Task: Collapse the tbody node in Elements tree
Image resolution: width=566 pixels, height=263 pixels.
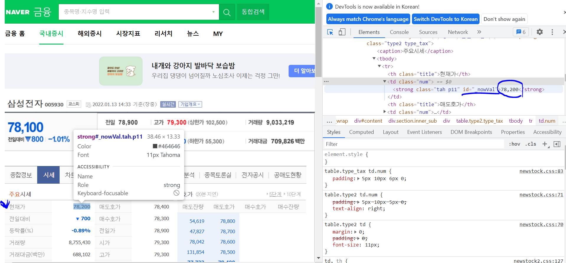Action: pyautogui.click(x=374, y=59)
